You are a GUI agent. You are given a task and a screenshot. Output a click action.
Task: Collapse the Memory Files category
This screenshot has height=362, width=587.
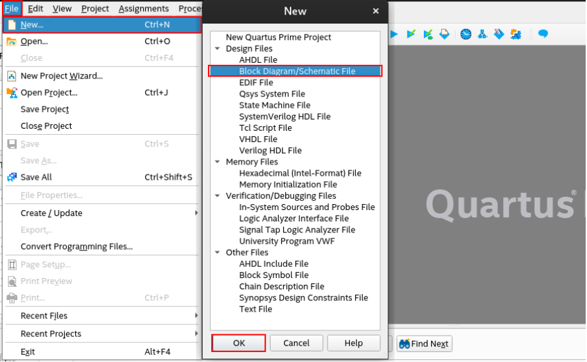pos(217,162)
